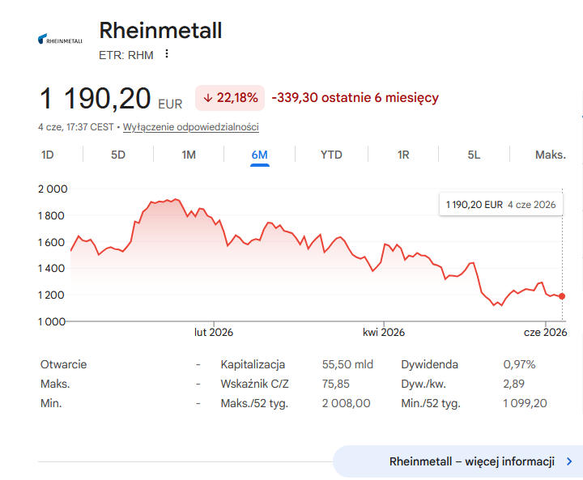Click the 55,50 mld capitalization value
This screenshot has height=480, width=583.
tap(347, 364)
